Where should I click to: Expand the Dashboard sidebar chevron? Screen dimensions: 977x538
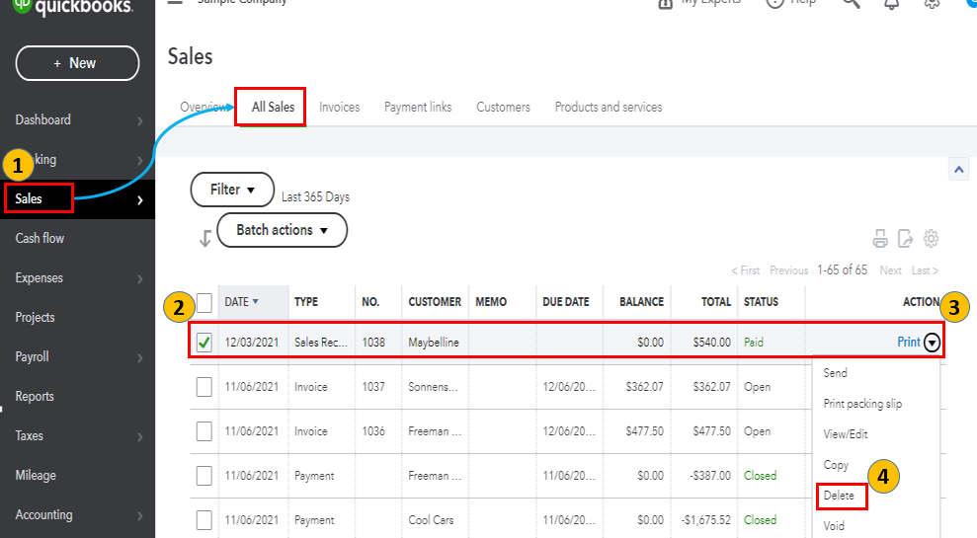(x=140, y=120)
